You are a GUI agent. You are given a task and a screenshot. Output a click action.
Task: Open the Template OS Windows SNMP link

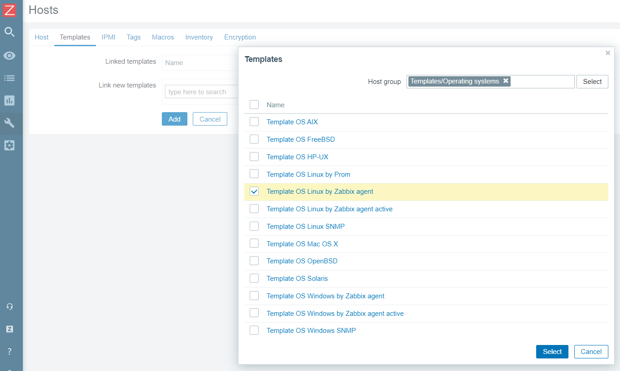tap(311, 331)
